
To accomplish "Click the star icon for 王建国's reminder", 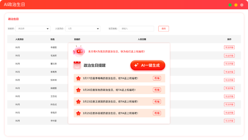I will (78, 102).
